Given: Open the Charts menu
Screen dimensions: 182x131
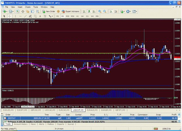Looking at the screenshot, I should [x=28, y=7].
